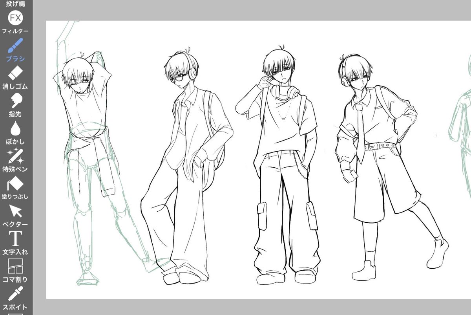Screen dimensions: 471x315
Task: Click the figure wearing cargo pants
Action: [x=279, y=165]
